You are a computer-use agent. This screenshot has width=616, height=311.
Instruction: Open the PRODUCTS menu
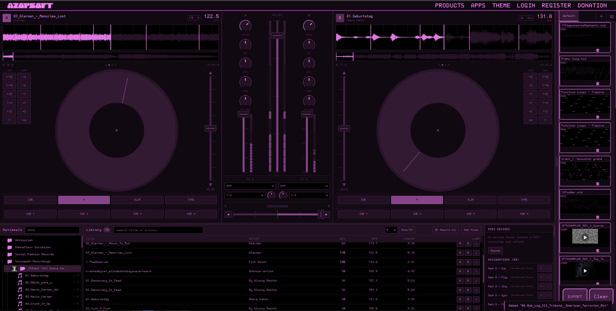pyautogui.click(x=450, y=5)
